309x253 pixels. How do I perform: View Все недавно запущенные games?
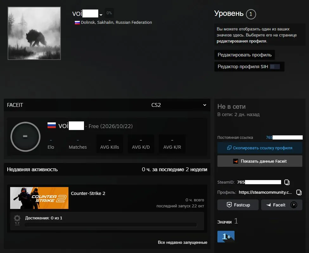point(183,242)
